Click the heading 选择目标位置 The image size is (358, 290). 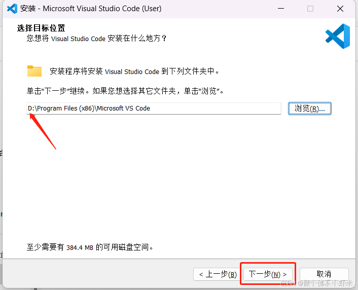tap(41, 28)
